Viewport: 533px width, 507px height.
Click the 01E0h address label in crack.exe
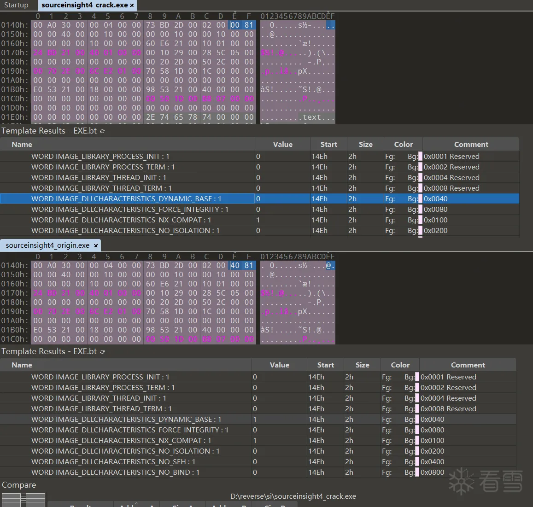point(15,117)
